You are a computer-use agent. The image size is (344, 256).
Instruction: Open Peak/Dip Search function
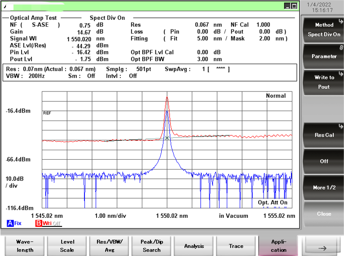click(152, 246)
